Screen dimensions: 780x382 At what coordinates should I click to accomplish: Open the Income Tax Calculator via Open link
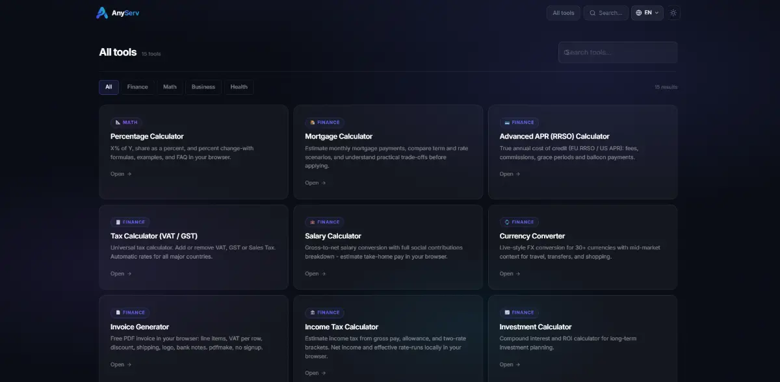(x=315, y=373)
